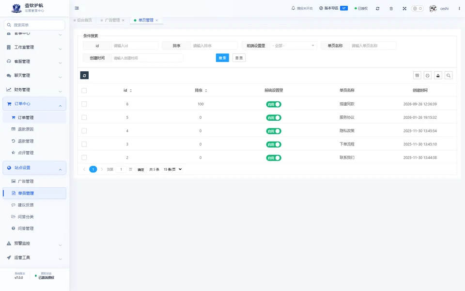Viewport: 465px width, 291px height.
Task: Open the column filter grid icon
Action: coord(417,76)
